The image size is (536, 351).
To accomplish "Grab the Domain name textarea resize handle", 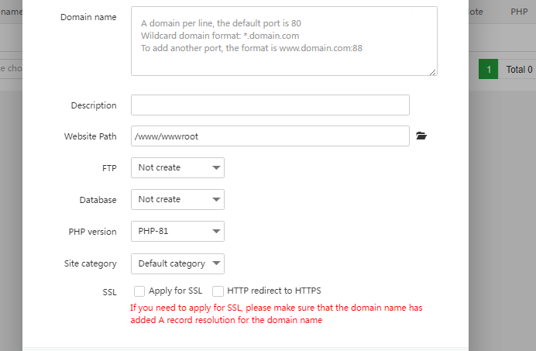I will pyautogui.click(x=433, y=72).
